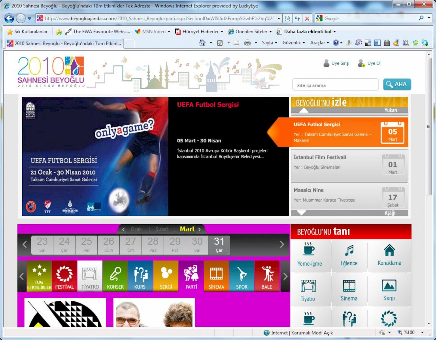The image size is (436, 340).
Task: Open the Sinema events category tile
Action: tap(216, 276)
